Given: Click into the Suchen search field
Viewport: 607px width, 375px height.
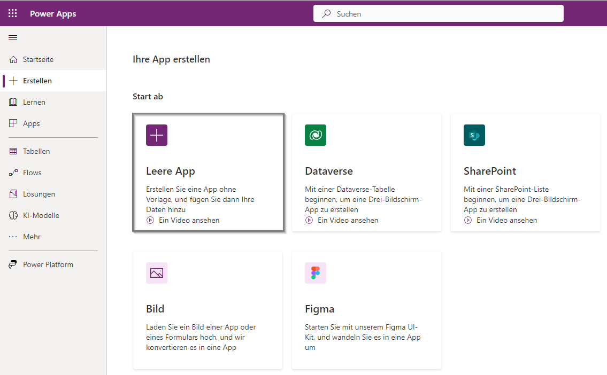Looking at the screenshot, I should (x=439, y=13).
